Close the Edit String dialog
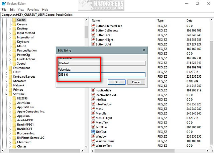 [144, 50]
